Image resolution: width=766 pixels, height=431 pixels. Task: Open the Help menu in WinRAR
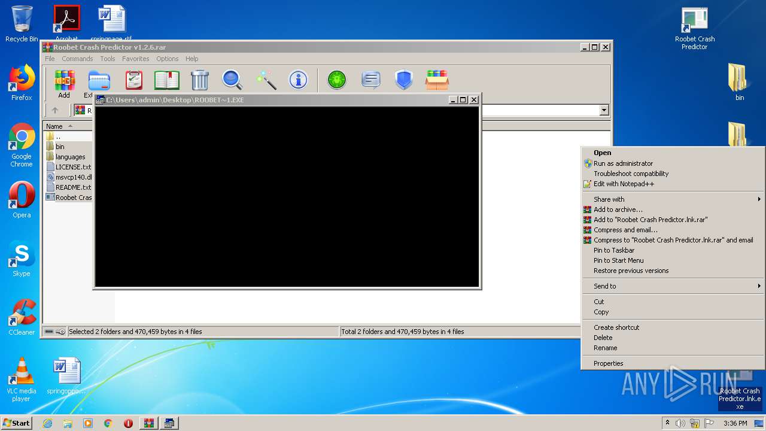click(192, 59)
